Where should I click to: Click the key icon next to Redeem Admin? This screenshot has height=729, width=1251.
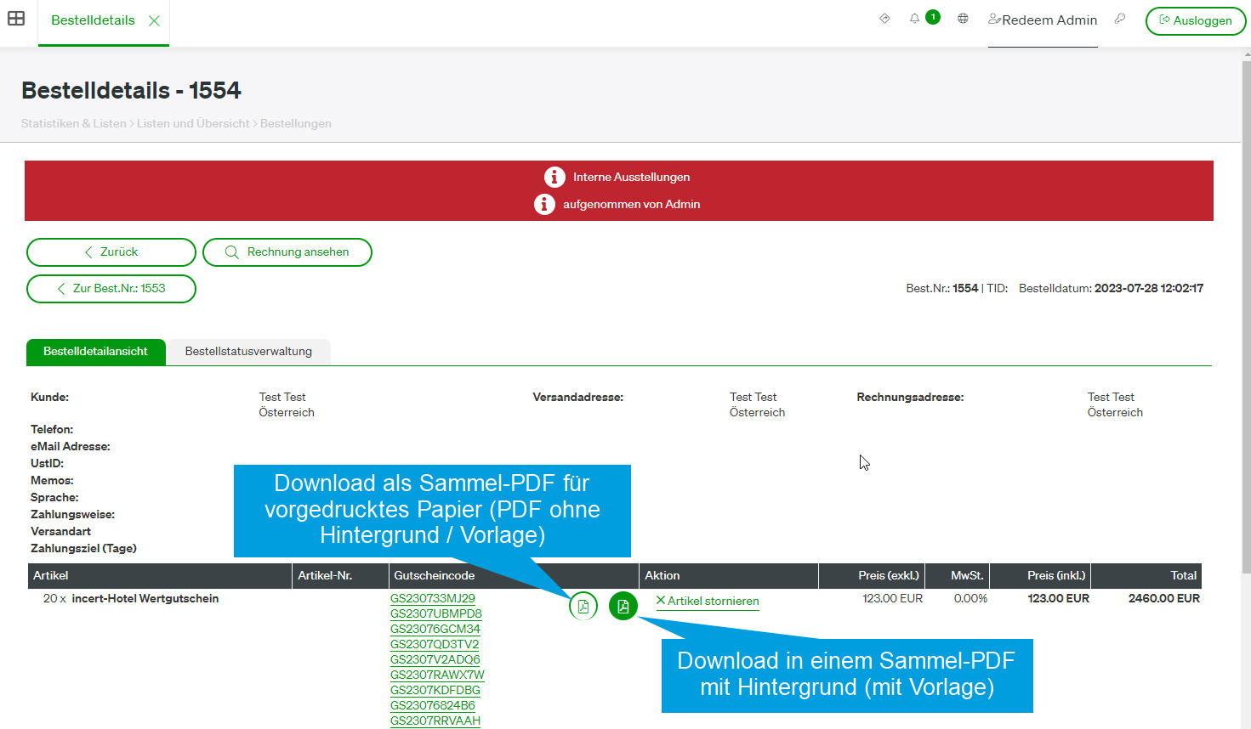click(x=1120, y=18)
